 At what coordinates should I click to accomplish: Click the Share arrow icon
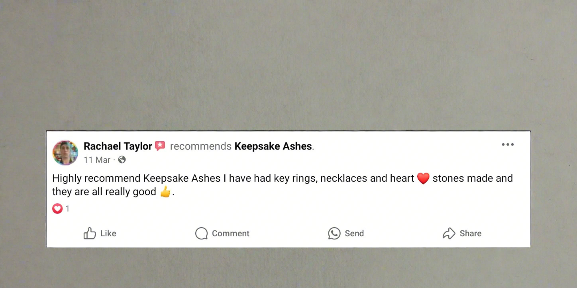449,233
